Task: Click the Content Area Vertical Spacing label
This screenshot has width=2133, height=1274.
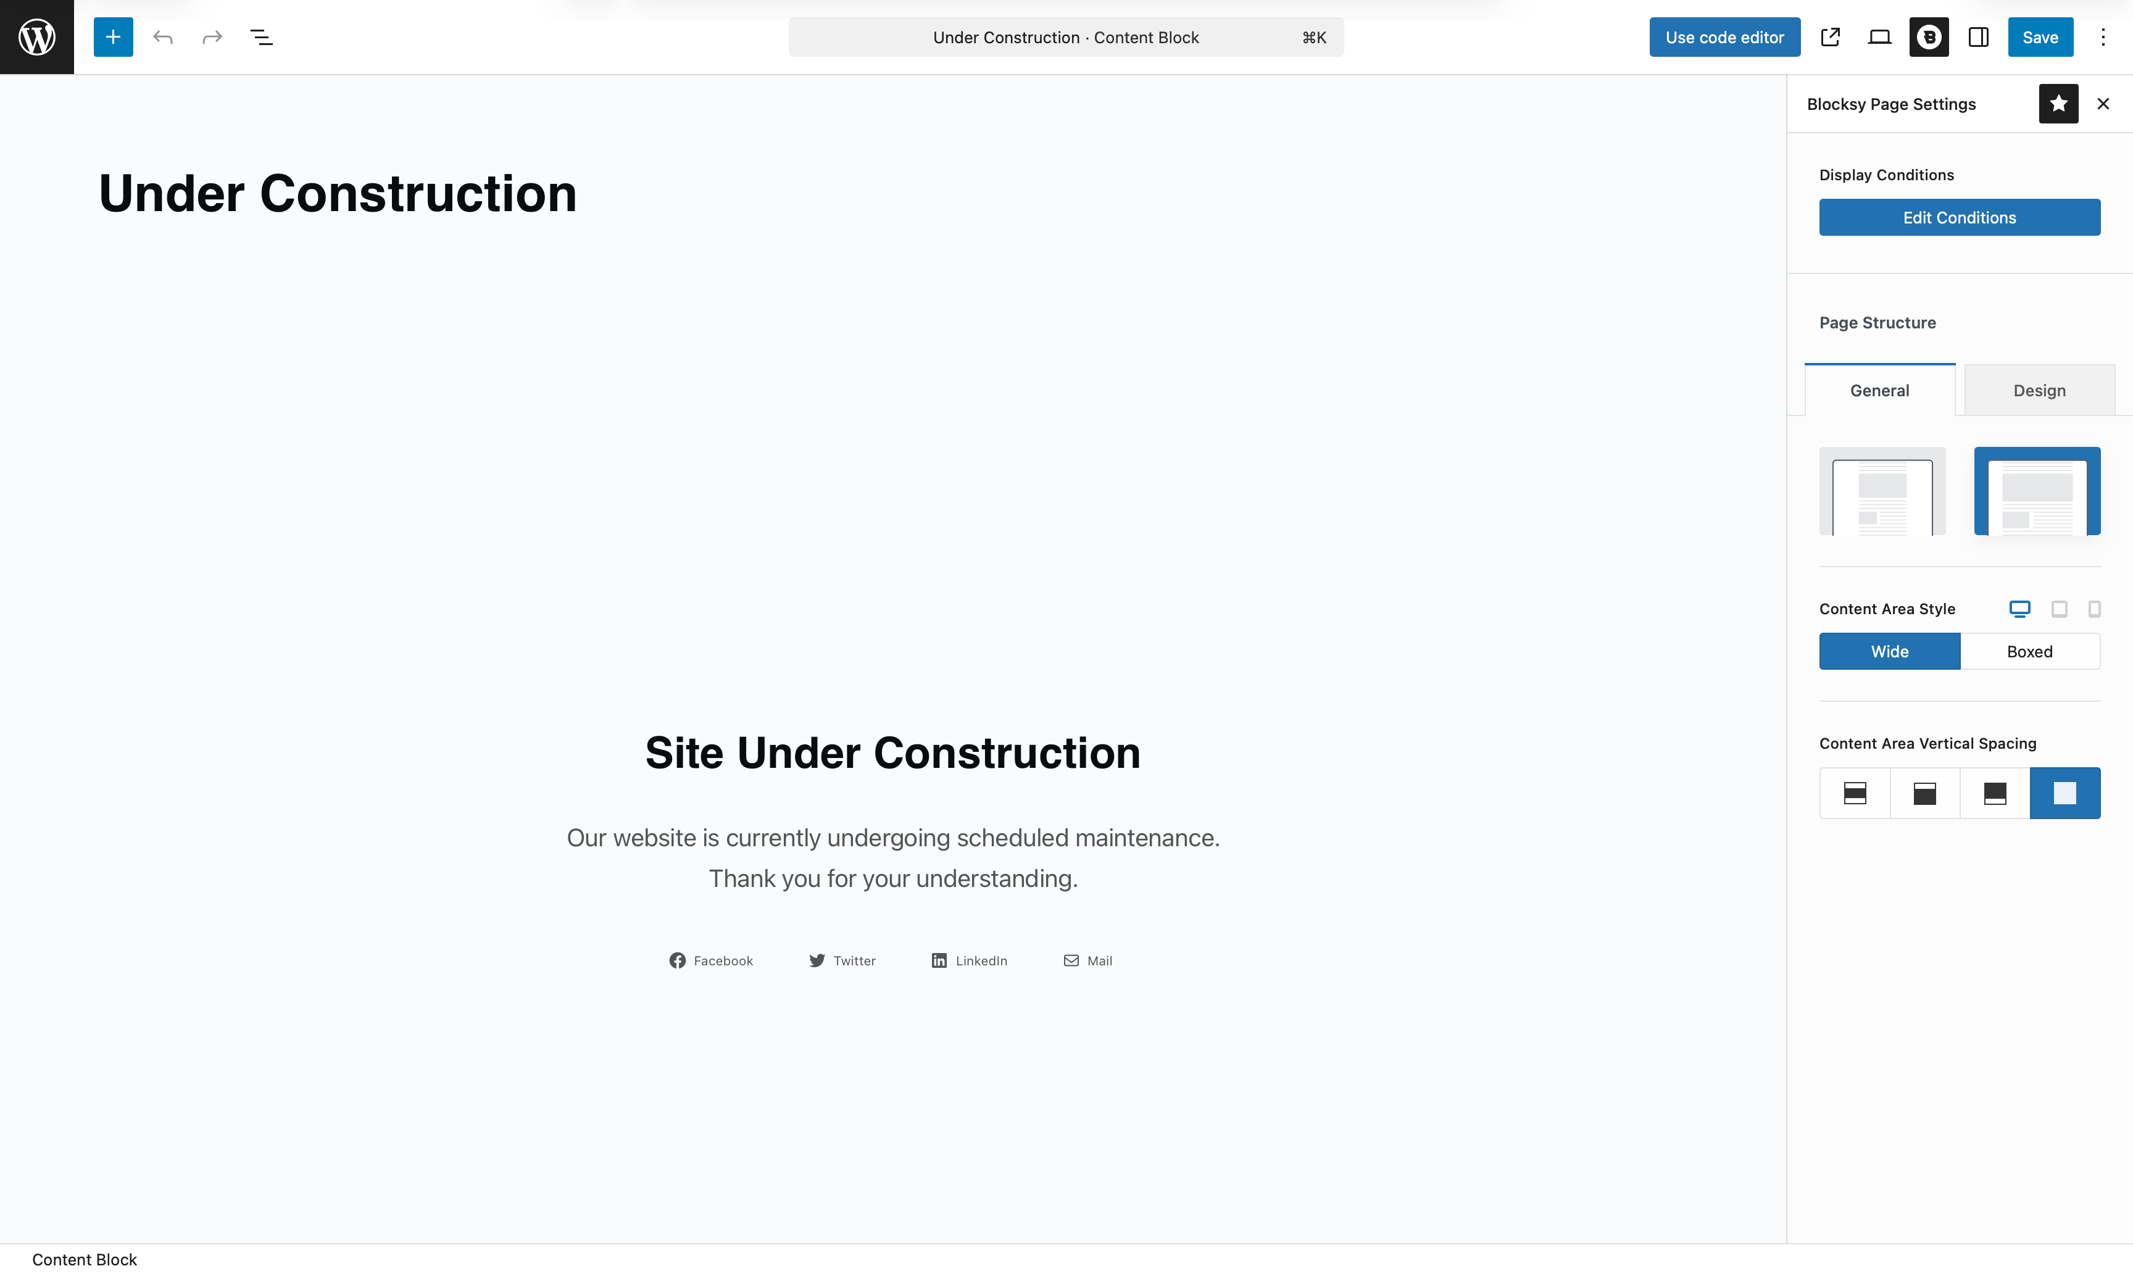Action: click(x=1928, y=743)
